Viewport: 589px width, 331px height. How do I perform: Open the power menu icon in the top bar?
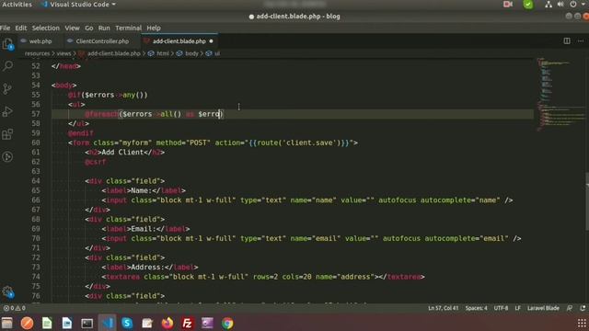(x=573, y=4)
